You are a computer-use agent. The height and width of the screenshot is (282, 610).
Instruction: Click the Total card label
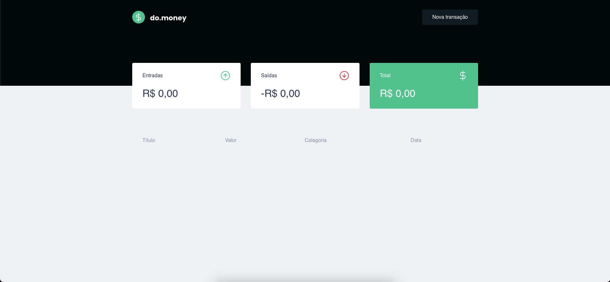(x=385, y=76)
